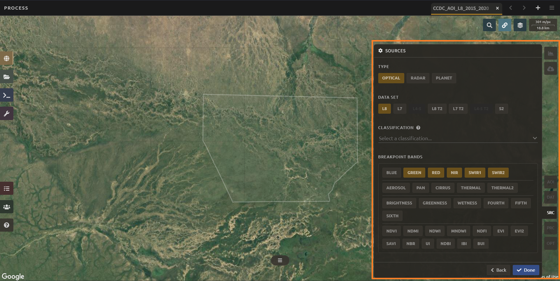Select RADAR as the source type

418,78
